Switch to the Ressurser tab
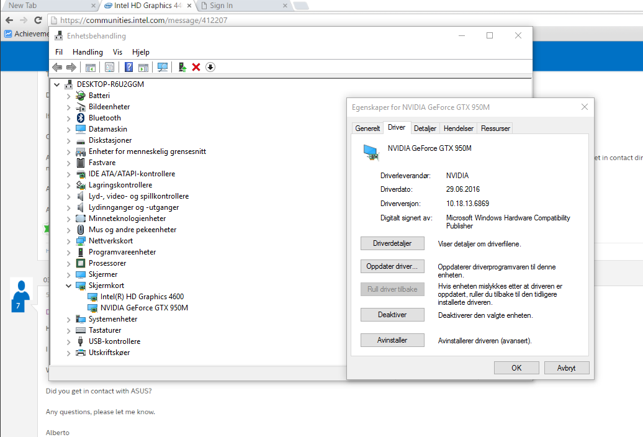Screen dimensions: 643x437 pos(495,128)
